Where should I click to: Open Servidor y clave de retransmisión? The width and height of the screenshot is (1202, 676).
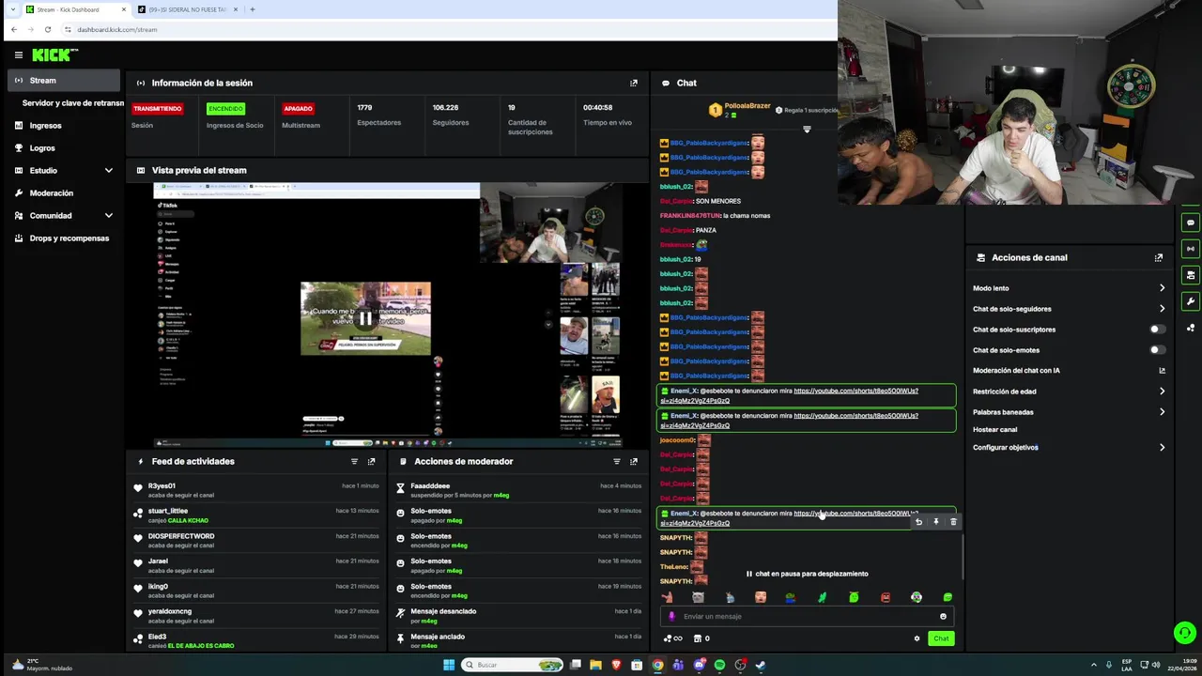(71, 103)
